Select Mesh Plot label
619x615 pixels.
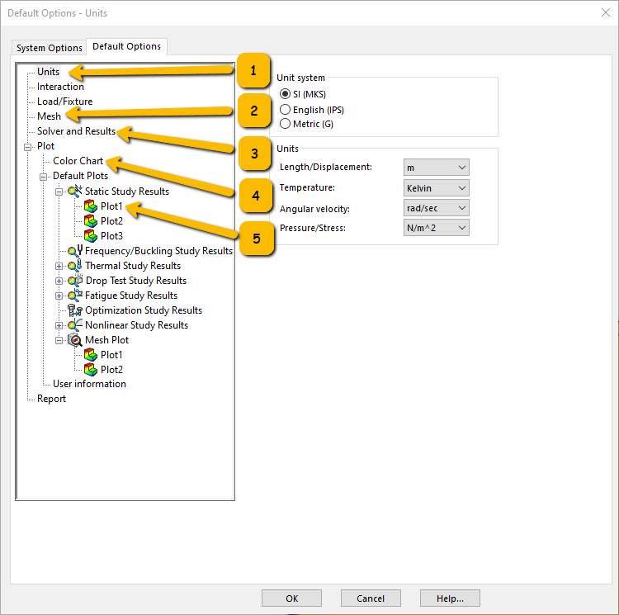point(107,340)
